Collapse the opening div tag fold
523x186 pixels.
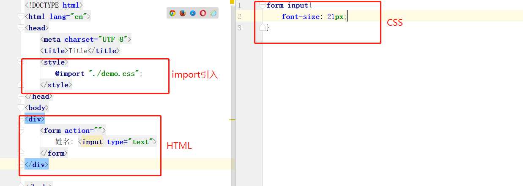pyautogui.click(x=21, y=119)
